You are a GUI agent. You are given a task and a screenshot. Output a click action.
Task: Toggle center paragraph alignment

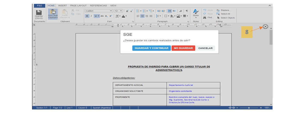[x=142, y=16]
